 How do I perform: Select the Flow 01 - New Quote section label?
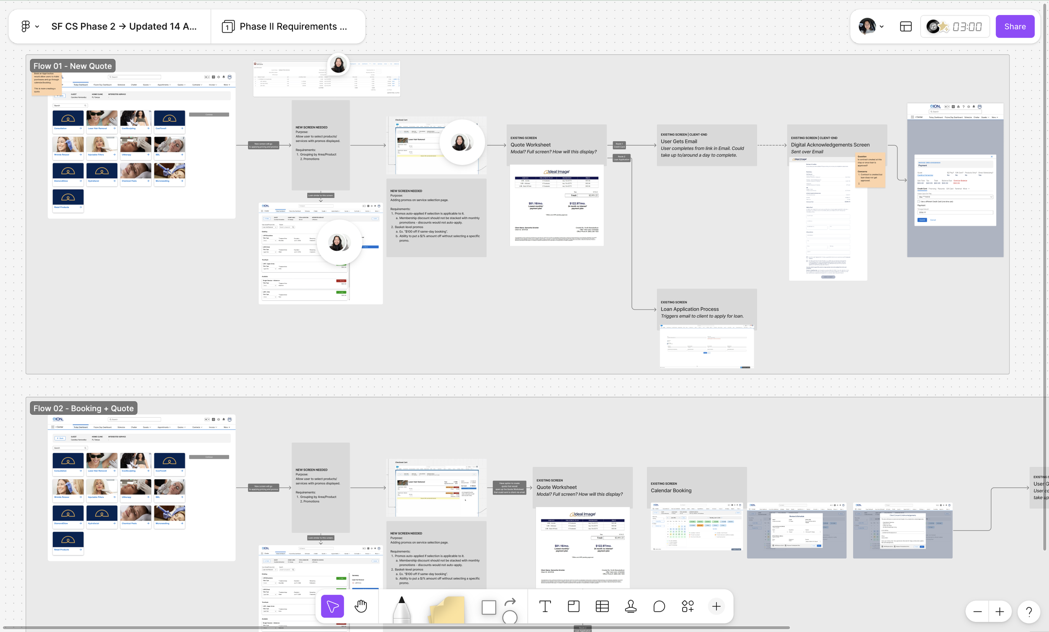click(72, 66)
